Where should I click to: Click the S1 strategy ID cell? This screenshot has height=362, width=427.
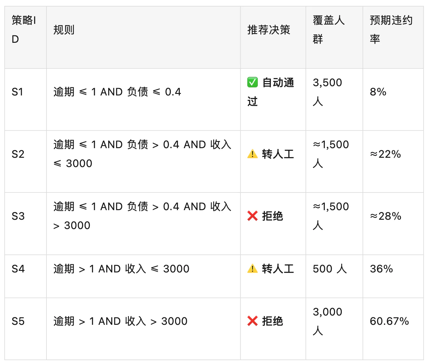click(26, 99)
